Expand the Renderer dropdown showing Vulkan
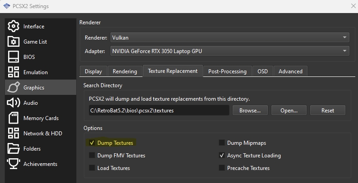 229,38
